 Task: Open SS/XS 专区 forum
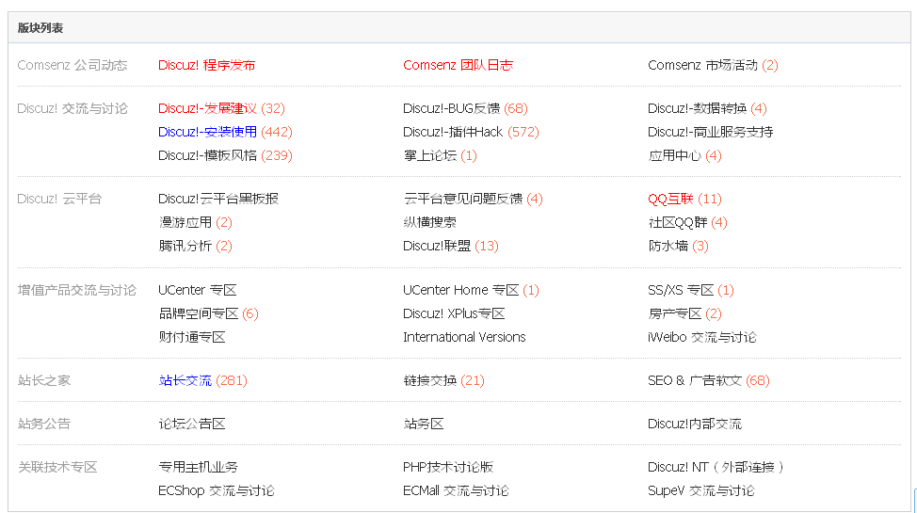(681, 290)
